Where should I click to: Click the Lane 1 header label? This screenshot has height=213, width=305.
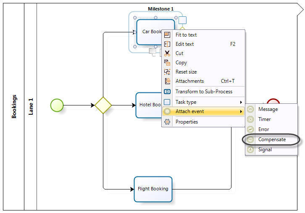click(31, 107)
